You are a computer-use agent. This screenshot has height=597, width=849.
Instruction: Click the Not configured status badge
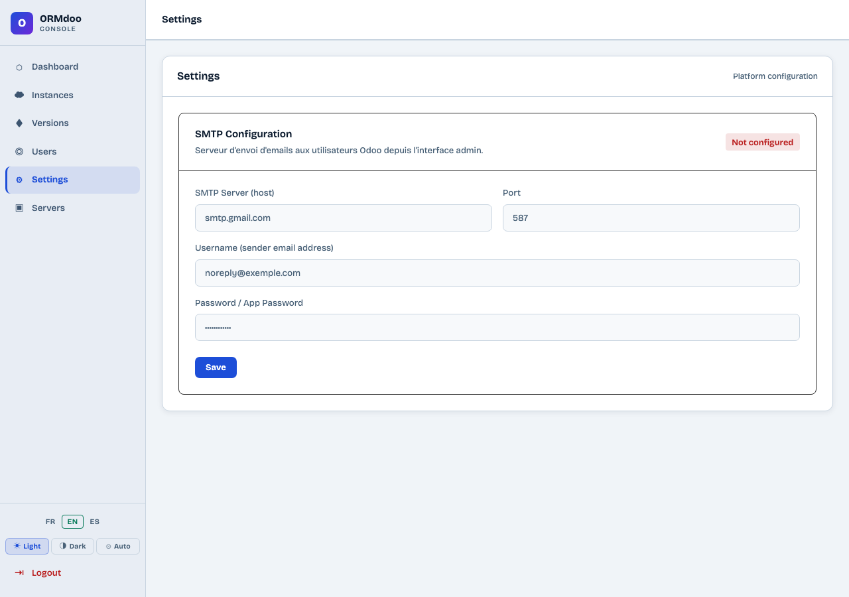click(x=762, y=142)
